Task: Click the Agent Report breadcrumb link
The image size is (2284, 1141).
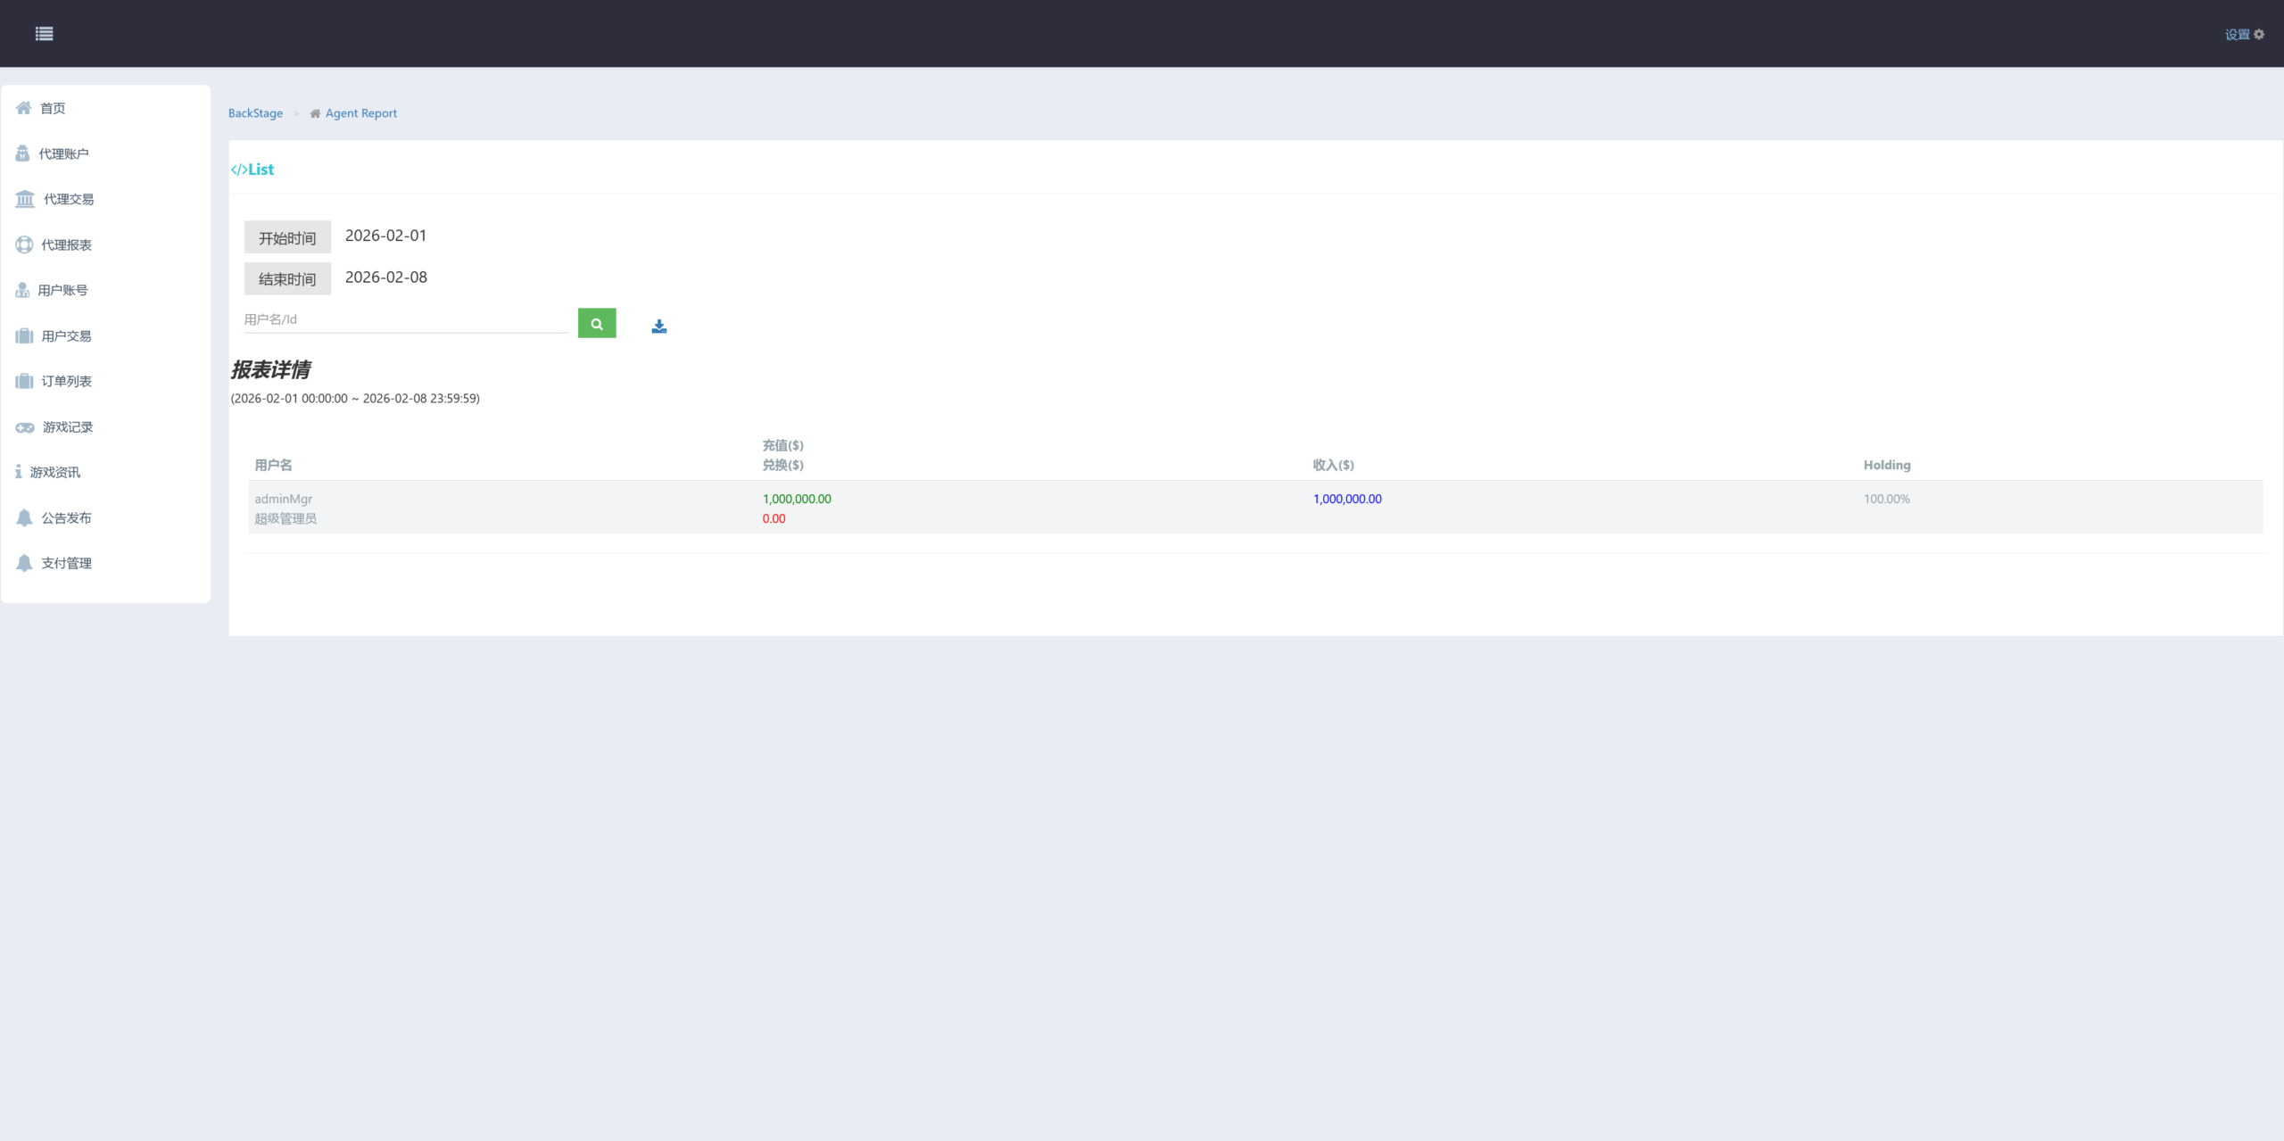Action: point(360,113)
